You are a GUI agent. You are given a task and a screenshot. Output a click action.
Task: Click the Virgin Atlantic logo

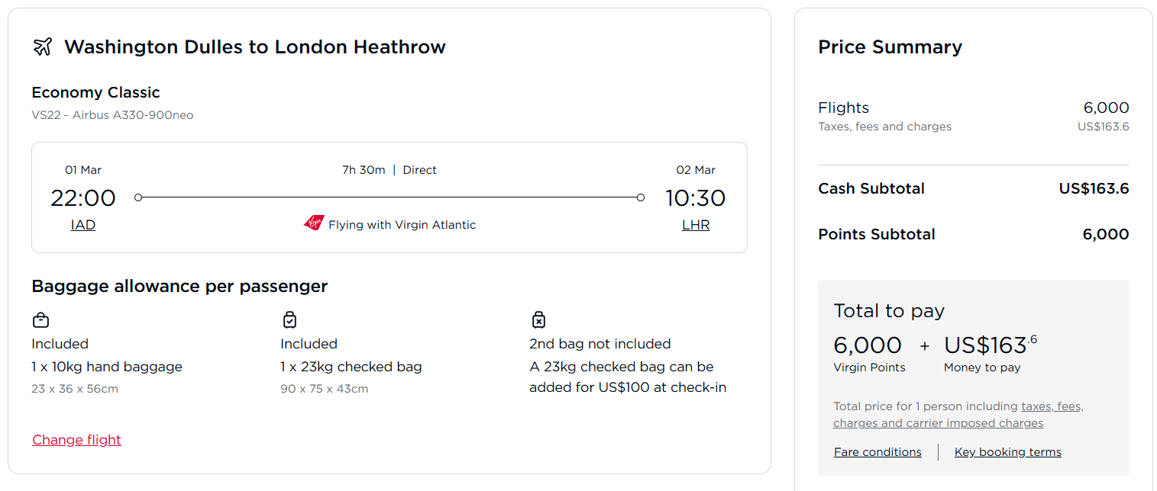314,223
